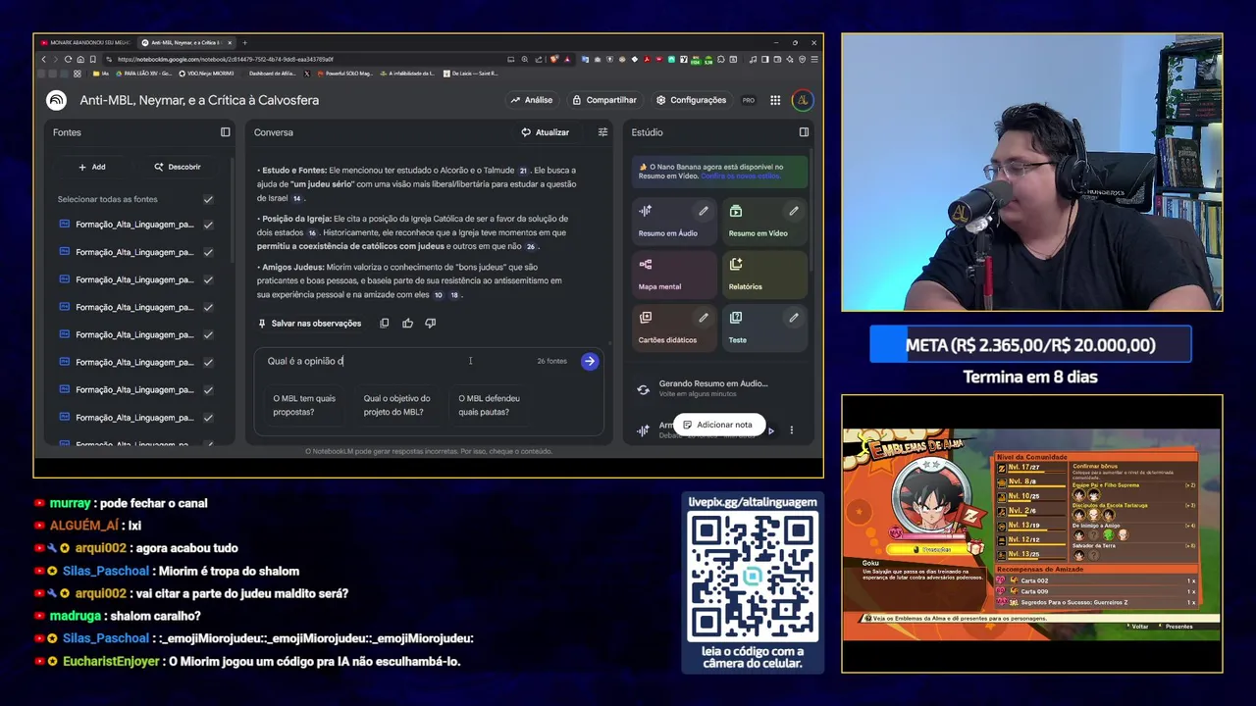This screenshot has width=1256, height=706.
Task: Open a new browser tab
Action: pyautogui.click(x=244, y=43)
